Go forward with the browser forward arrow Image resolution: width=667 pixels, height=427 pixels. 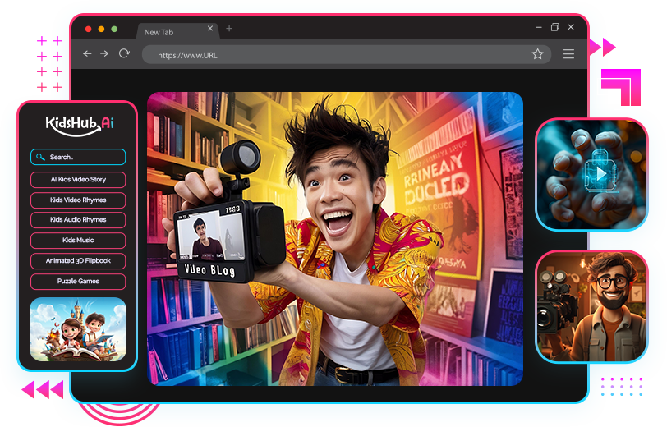pos(104,53)
